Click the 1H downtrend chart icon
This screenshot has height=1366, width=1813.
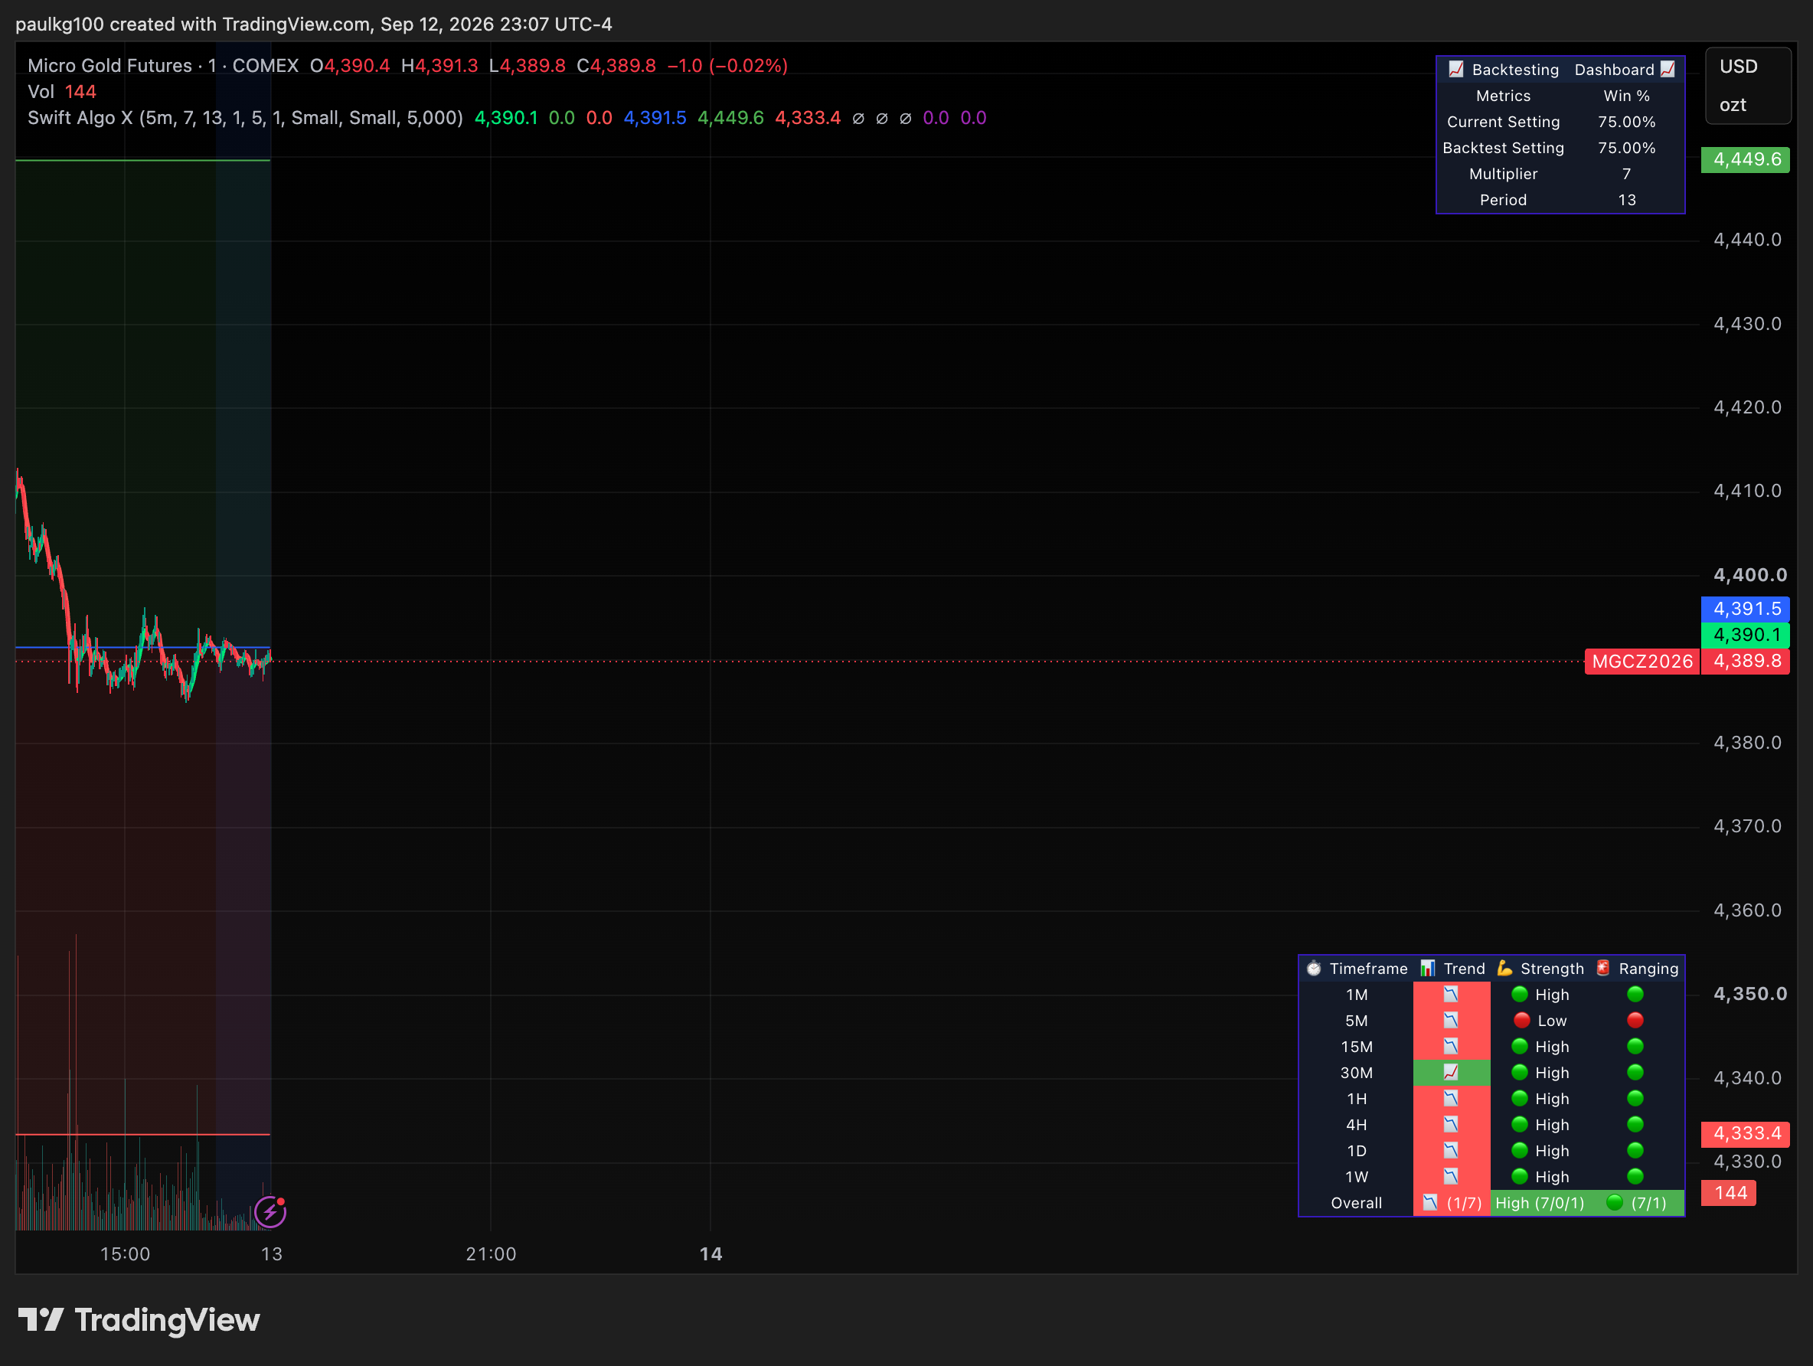coord(1451,1099)
